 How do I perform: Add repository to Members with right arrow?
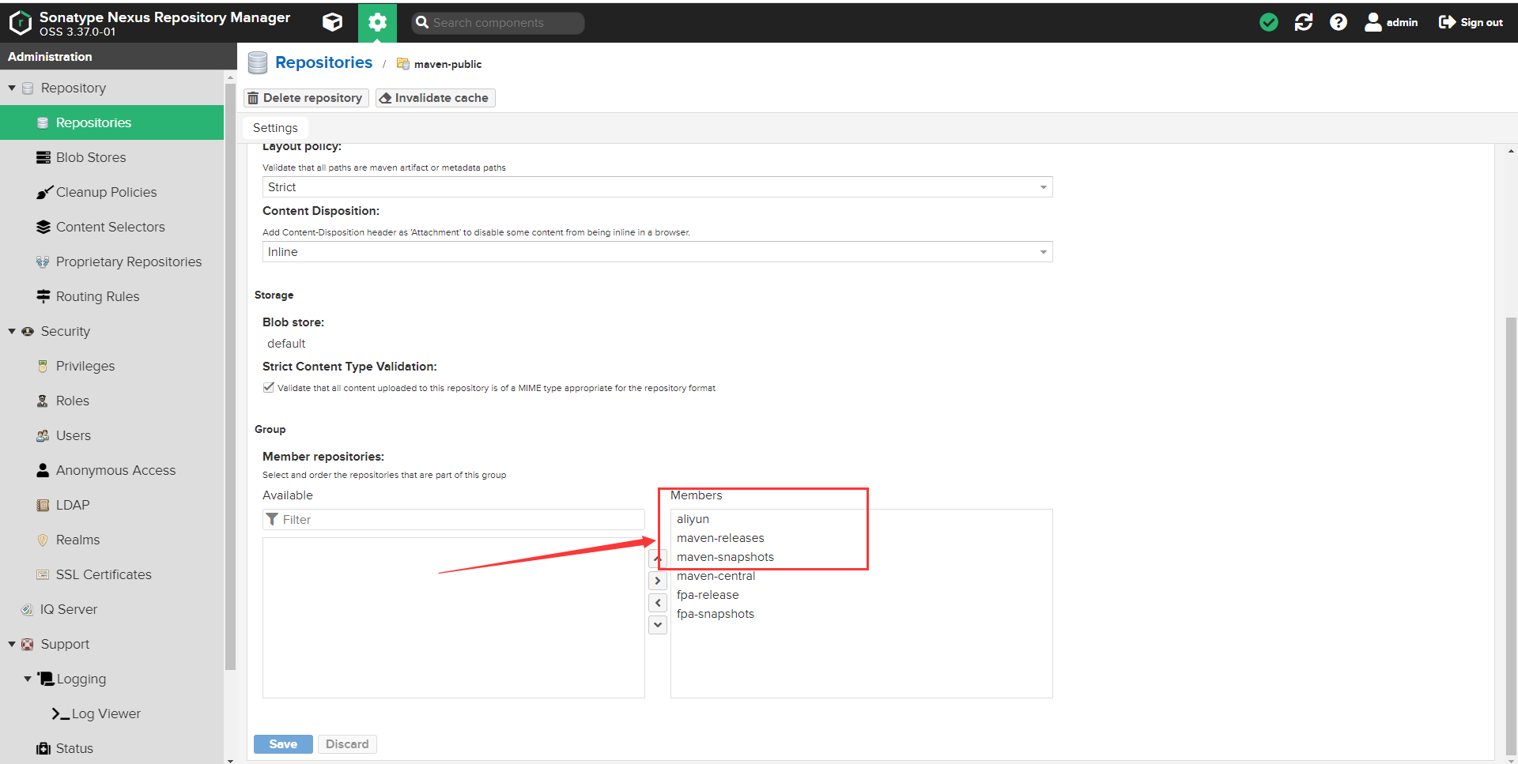tap(658, 581)
